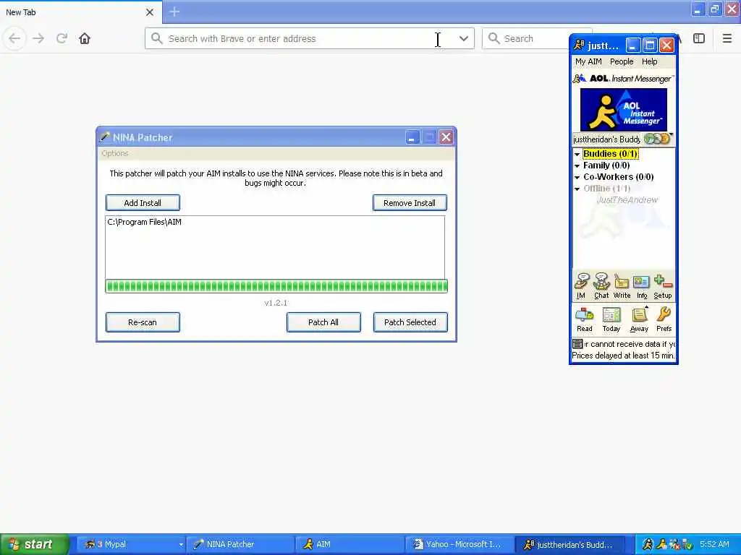Click the green patch progress bar

(276, 286)
